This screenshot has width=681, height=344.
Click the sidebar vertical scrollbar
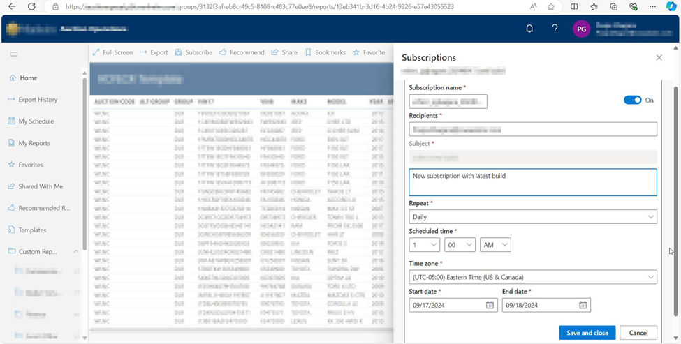click(85, 164)
